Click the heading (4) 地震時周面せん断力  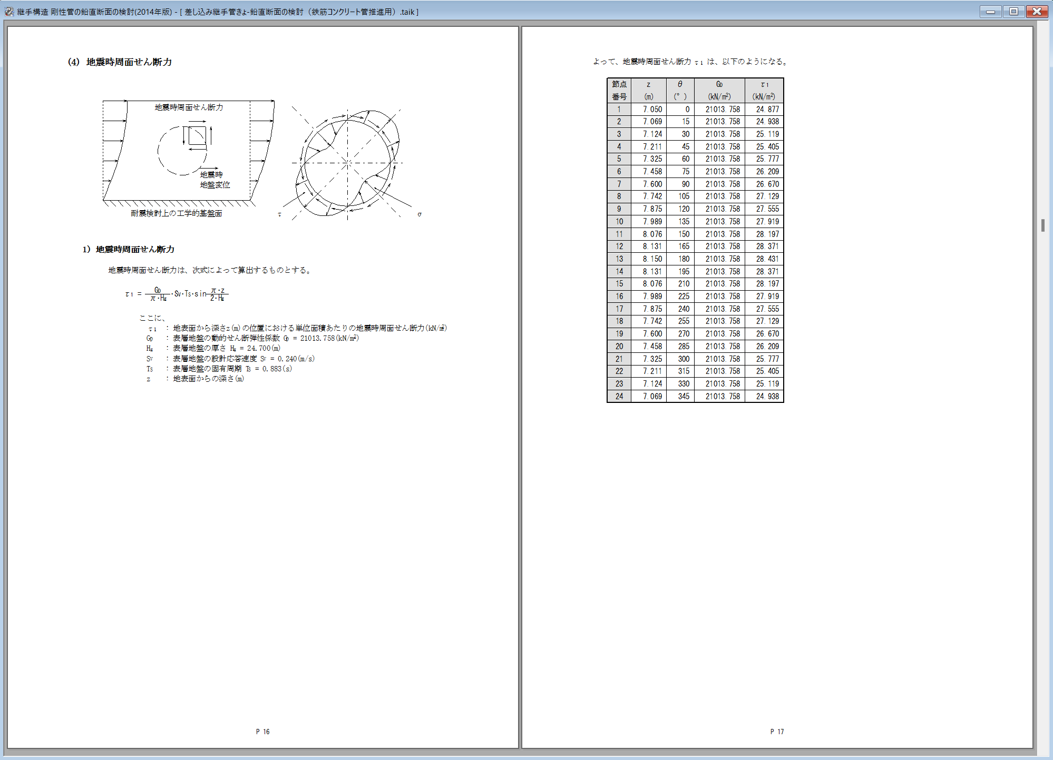pos(120,62)
